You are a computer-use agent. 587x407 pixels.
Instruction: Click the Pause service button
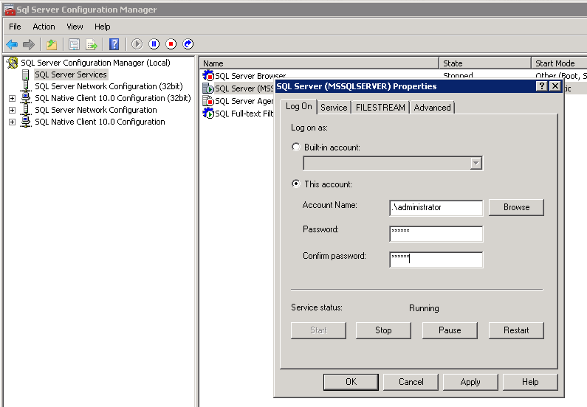tap(450, 330)
